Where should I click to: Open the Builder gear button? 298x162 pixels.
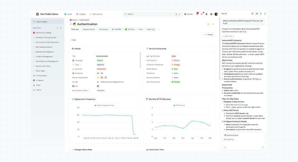click(189, 14)
